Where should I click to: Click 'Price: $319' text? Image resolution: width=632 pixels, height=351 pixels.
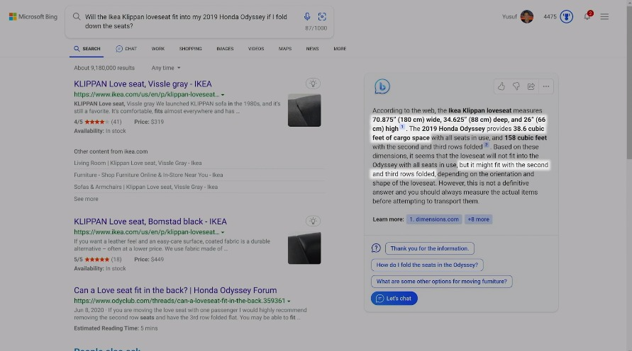coord(149,122)
